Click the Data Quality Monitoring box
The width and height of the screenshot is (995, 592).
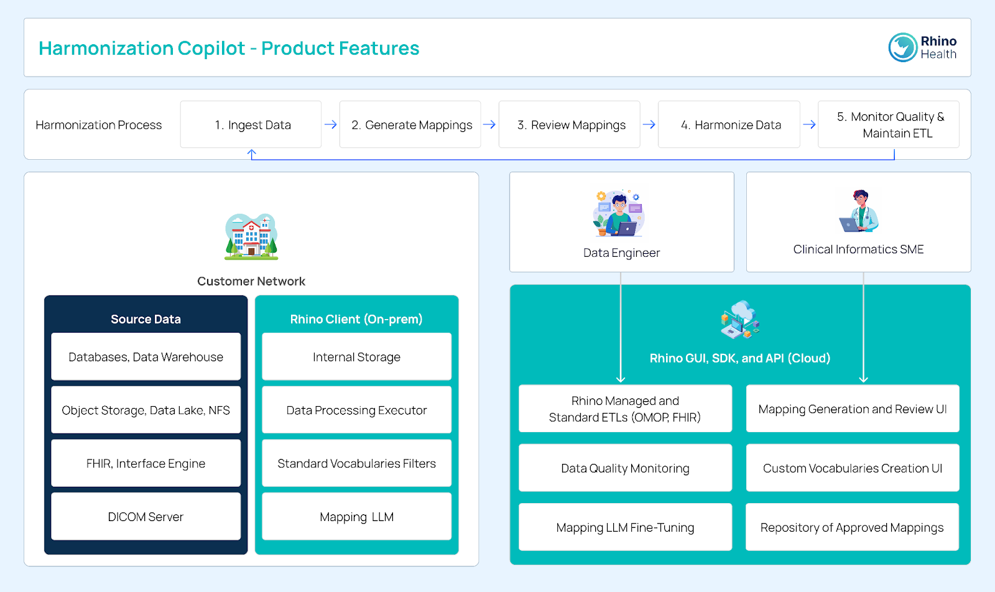click(626, 468)
